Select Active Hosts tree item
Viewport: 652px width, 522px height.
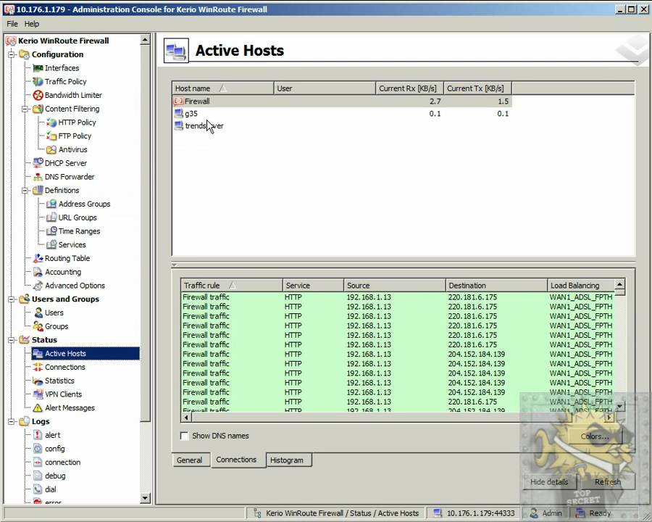85,353
